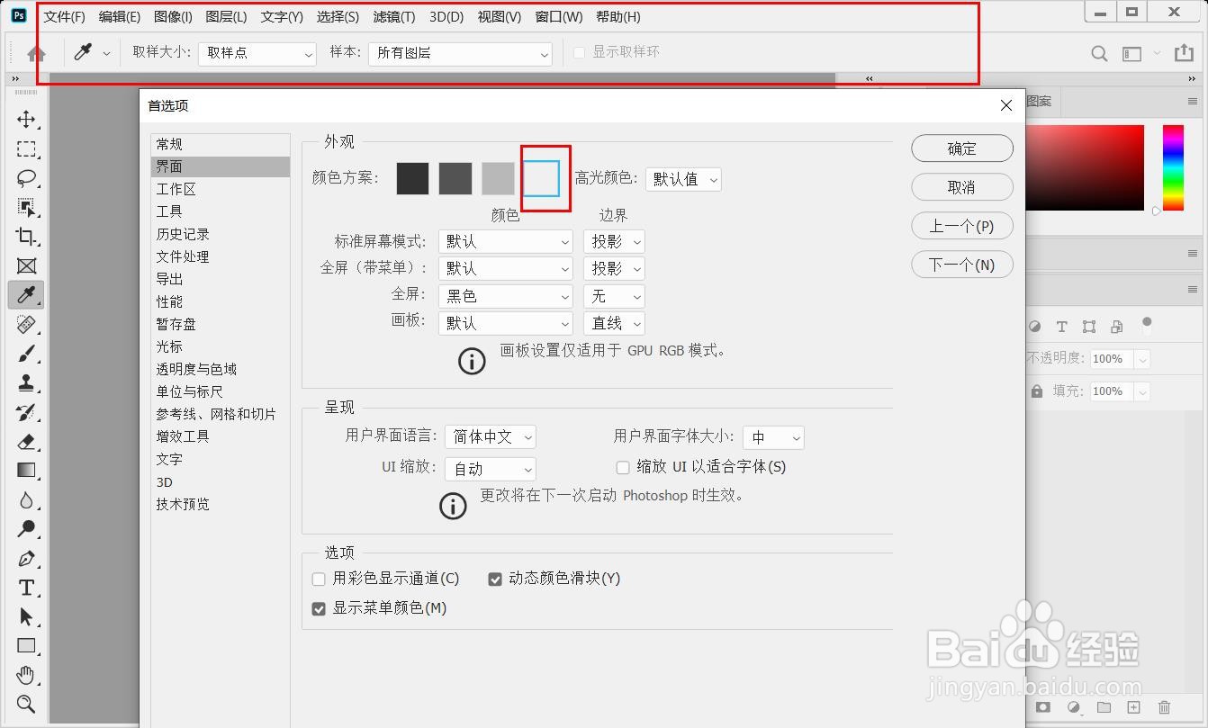
Task: Click the 确定 button
Action: click(x=962, y=148)
